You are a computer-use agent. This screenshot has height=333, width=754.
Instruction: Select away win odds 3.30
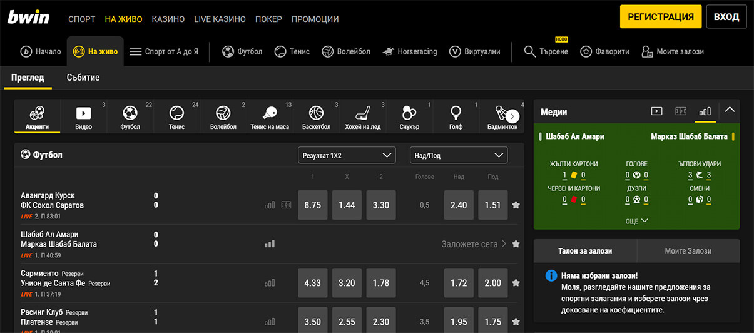point(381,205)
